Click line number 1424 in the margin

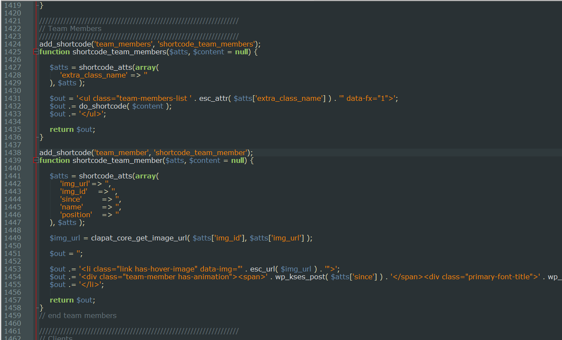12,44
